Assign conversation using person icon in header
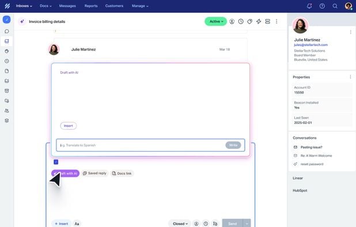 click(232, 21)
